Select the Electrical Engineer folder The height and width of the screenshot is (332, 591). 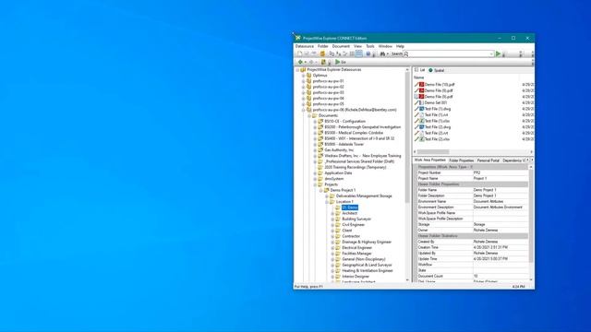click(x=357, y=248)
